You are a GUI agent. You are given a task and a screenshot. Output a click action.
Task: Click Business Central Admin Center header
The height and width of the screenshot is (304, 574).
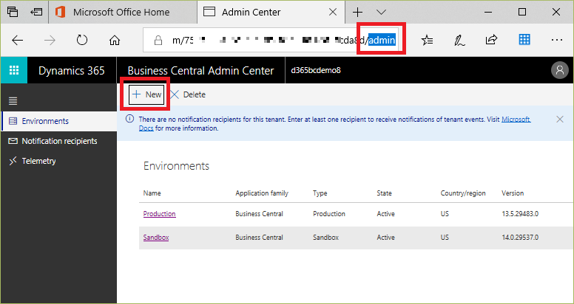(x=200, y=71)
